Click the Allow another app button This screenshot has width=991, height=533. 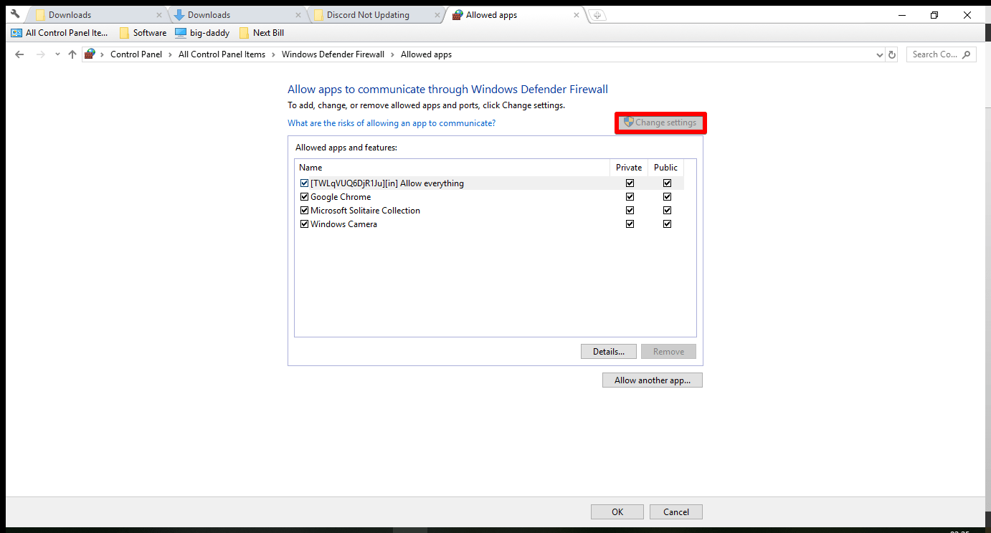coord(652,380)
